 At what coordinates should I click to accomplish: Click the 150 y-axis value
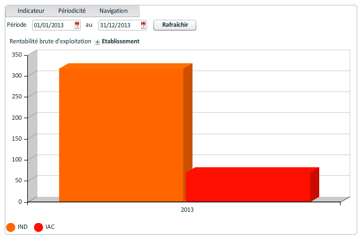pyautogui.click(x=17, y=139)
